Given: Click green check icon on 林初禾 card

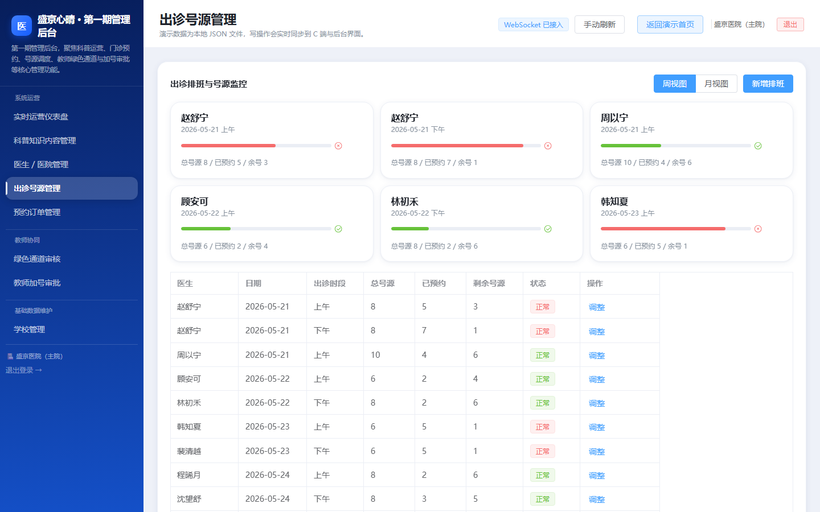Looking at the screenshot, I should click(x=548, y=229).
